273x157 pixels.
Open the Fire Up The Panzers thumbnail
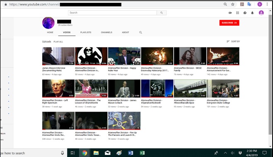(124, 121)
